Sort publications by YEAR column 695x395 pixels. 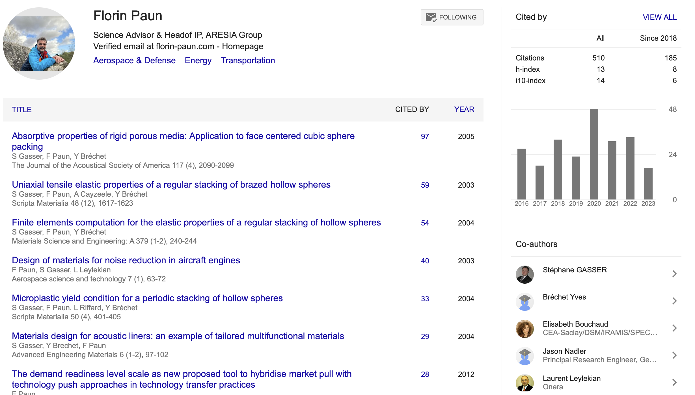[464, 109]
